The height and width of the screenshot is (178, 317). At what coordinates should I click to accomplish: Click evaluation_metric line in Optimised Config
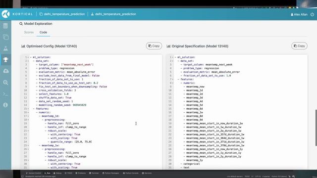[65, 72]
